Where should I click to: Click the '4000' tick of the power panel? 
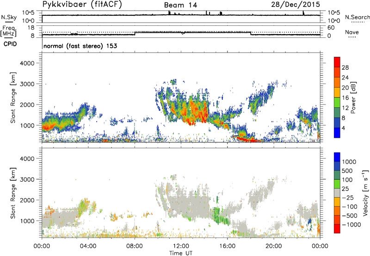pyautogui.click(x=27, y=63)
